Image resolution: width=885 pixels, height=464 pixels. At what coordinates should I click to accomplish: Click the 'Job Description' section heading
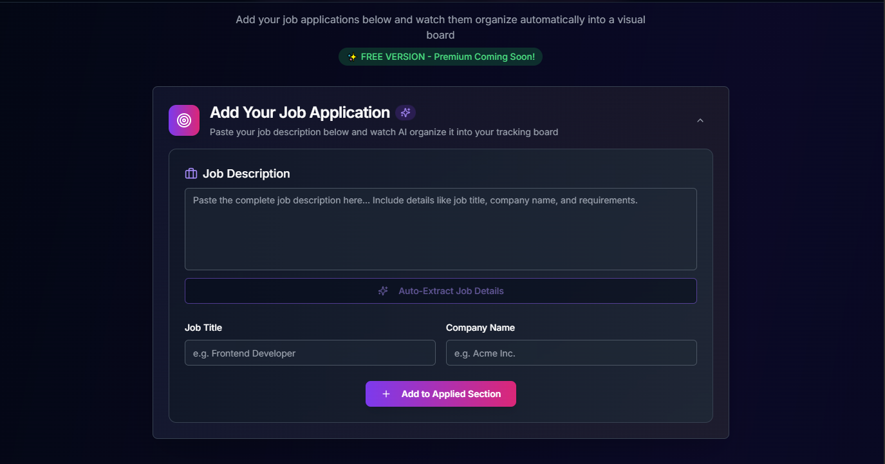[x=247, y=174]
